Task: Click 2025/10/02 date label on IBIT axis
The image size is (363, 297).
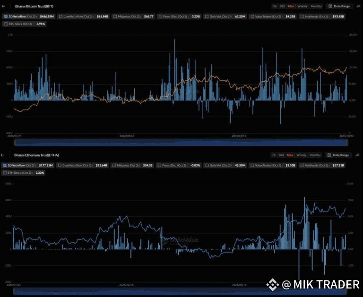Action: 346,136
